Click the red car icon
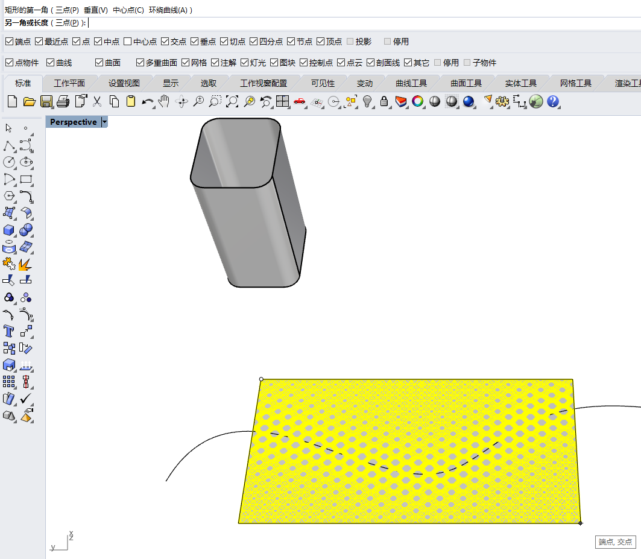641x559 pixels. click(300, 101)
